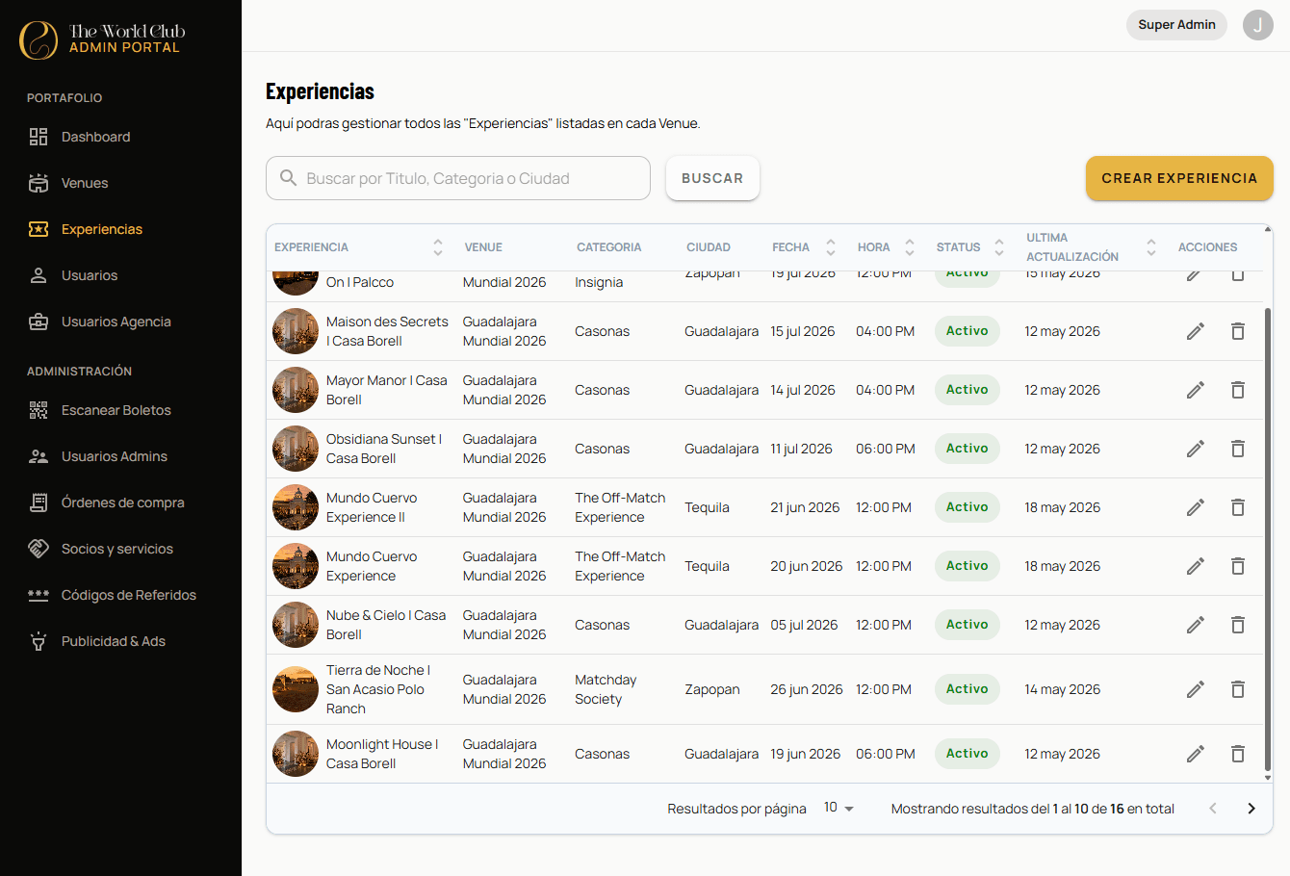Delete the Mayor Manor experience

pyautogui.click(x=1238, y=390)
